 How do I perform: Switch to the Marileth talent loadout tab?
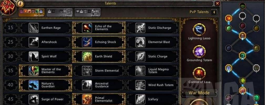(x=32, y=13)
